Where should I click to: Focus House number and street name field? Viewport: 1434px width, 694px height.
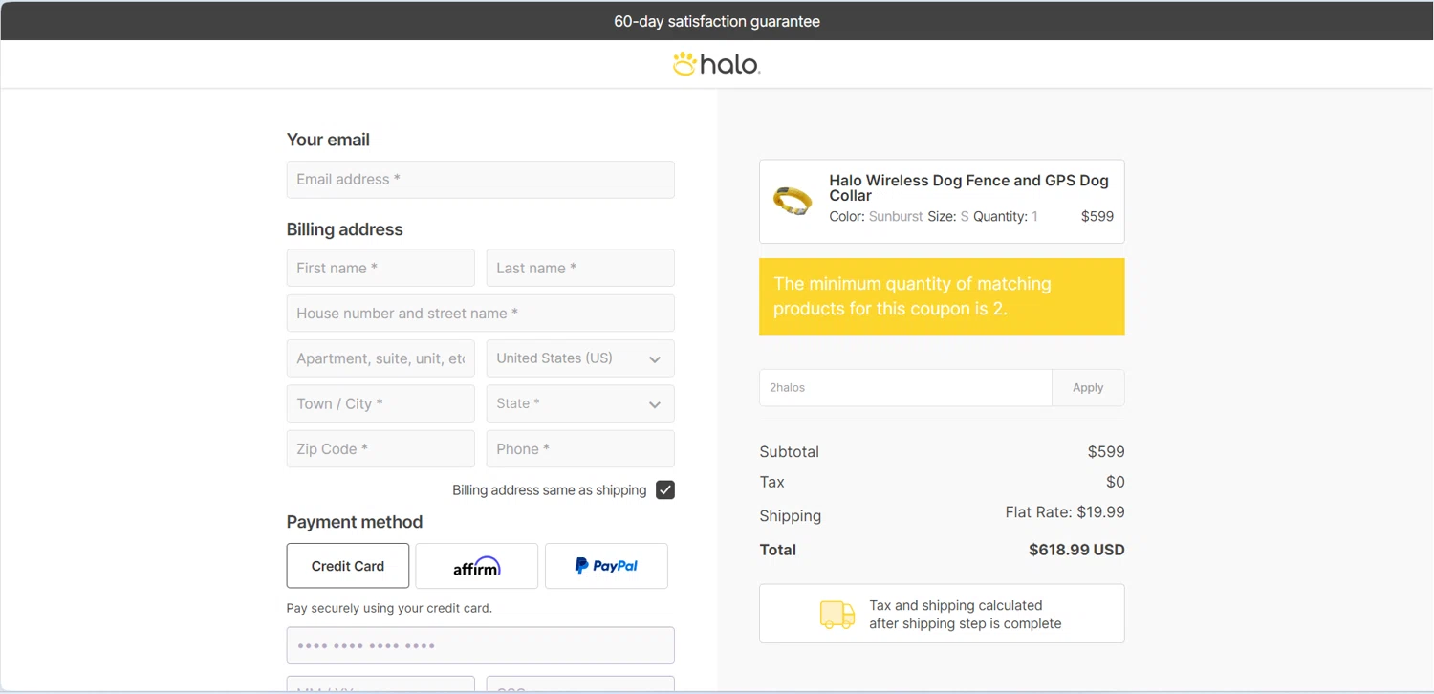click(x=481, y=314)
